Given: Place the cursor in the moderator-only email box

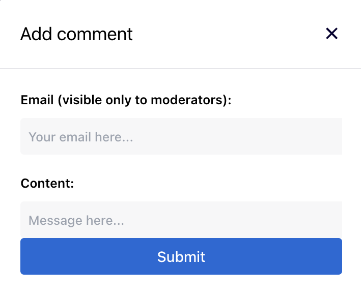Looking at the screenshot, I should (x=181, y=136).
